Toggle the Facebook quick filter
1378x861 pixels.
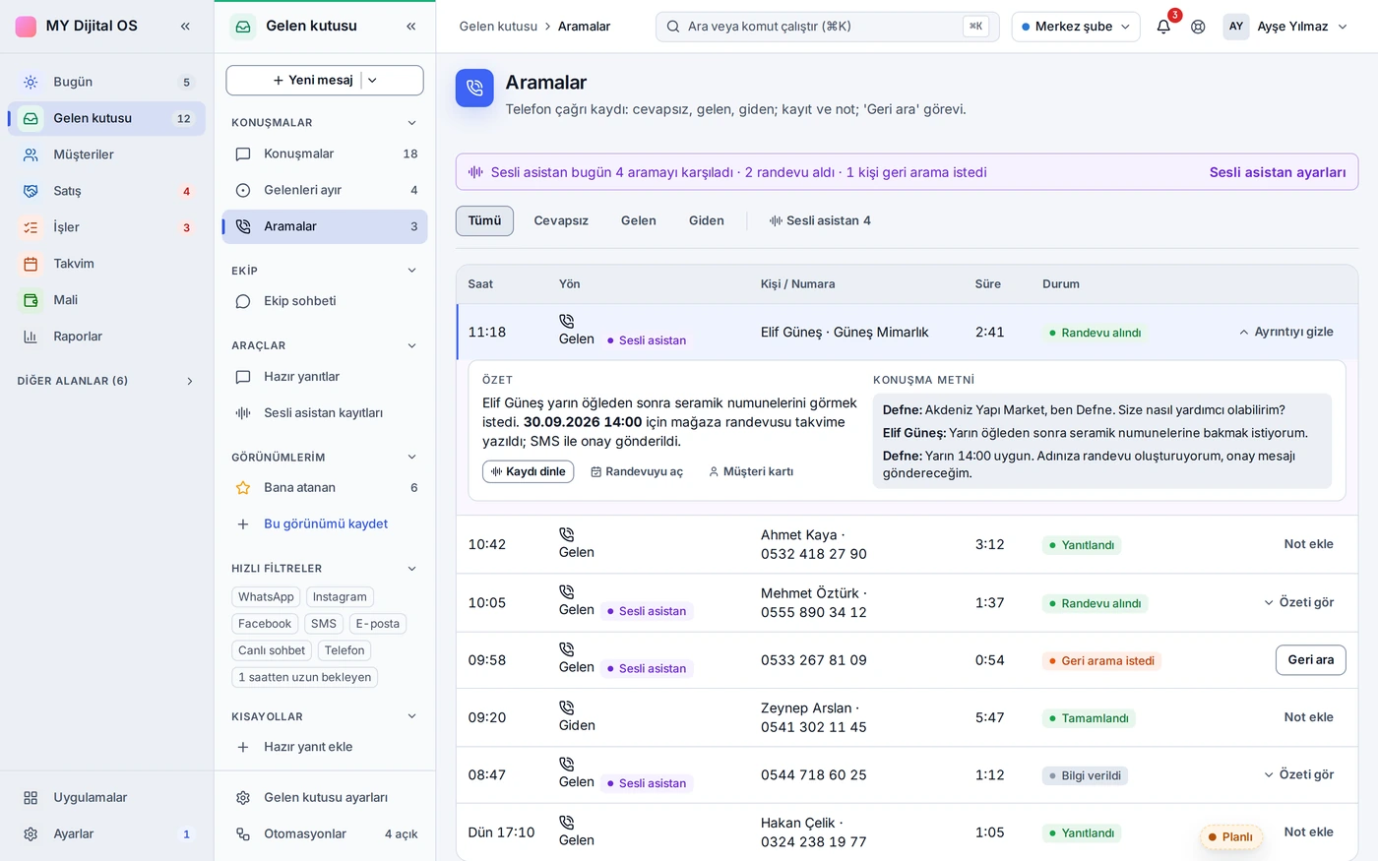tap(265, 624)
